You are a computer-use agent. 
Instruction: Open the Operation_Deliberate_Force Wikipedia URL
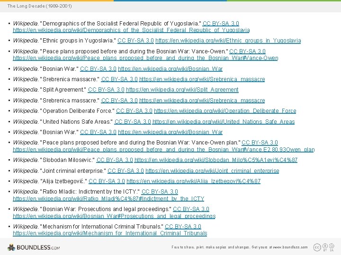click(225, 111)
